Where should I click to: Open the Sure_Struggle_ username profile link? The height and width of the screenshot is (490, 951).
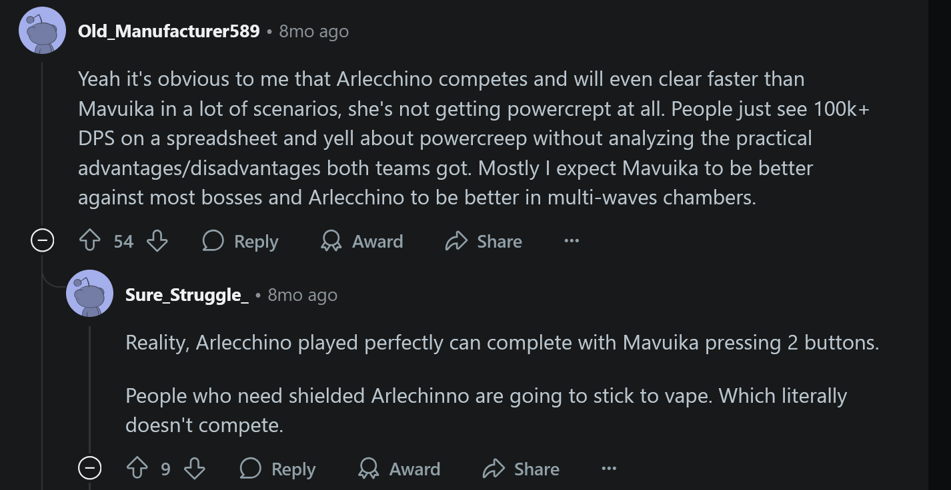point(187,295)
